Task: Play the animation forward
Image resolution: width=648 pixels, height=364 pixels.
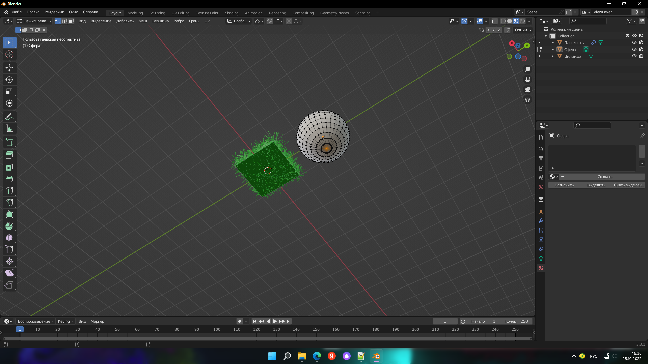Action: click(275, 321)
